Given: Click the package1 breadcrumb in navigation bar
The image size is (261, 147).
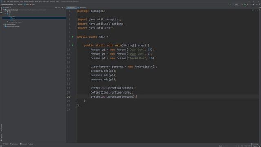Looking at the screenshot, I should [x=20, y=4].
